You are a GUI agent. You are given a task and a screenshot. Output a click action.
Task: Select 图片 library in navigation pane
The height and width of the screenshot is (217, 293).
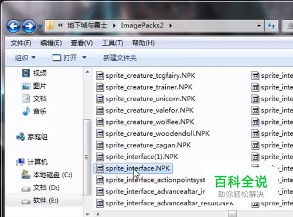[x=35, y=86]
